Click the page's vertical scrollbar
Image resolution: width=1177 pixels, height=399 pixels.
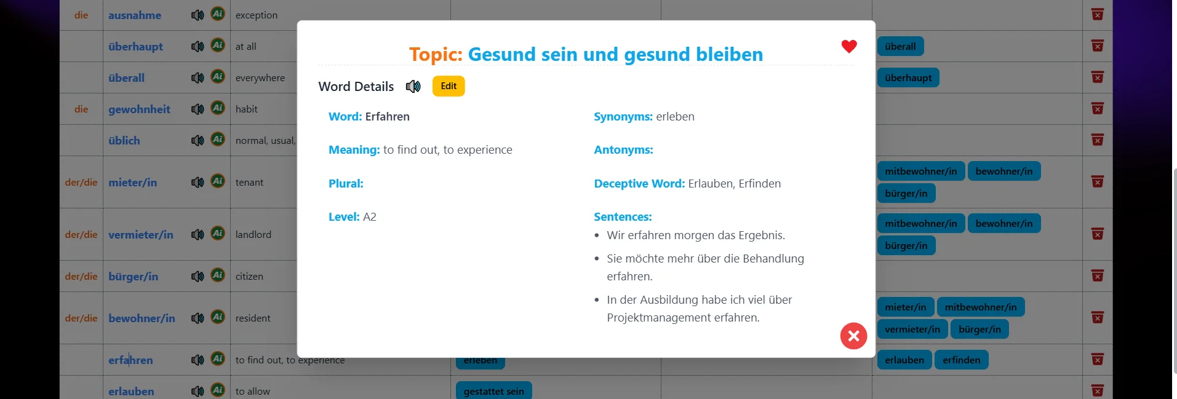pyautogui.click(x=1174, y=271)
